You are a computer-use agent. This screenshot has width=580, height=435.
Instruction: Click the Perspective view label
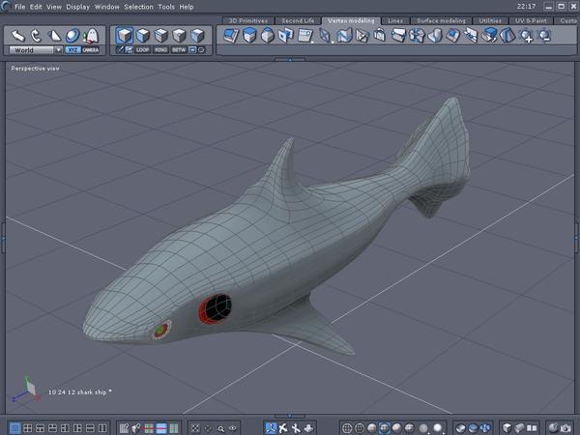click(x=35, y=69)
